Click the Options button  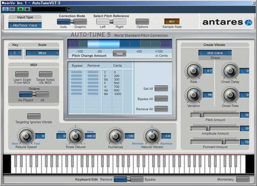coord(142,22)
